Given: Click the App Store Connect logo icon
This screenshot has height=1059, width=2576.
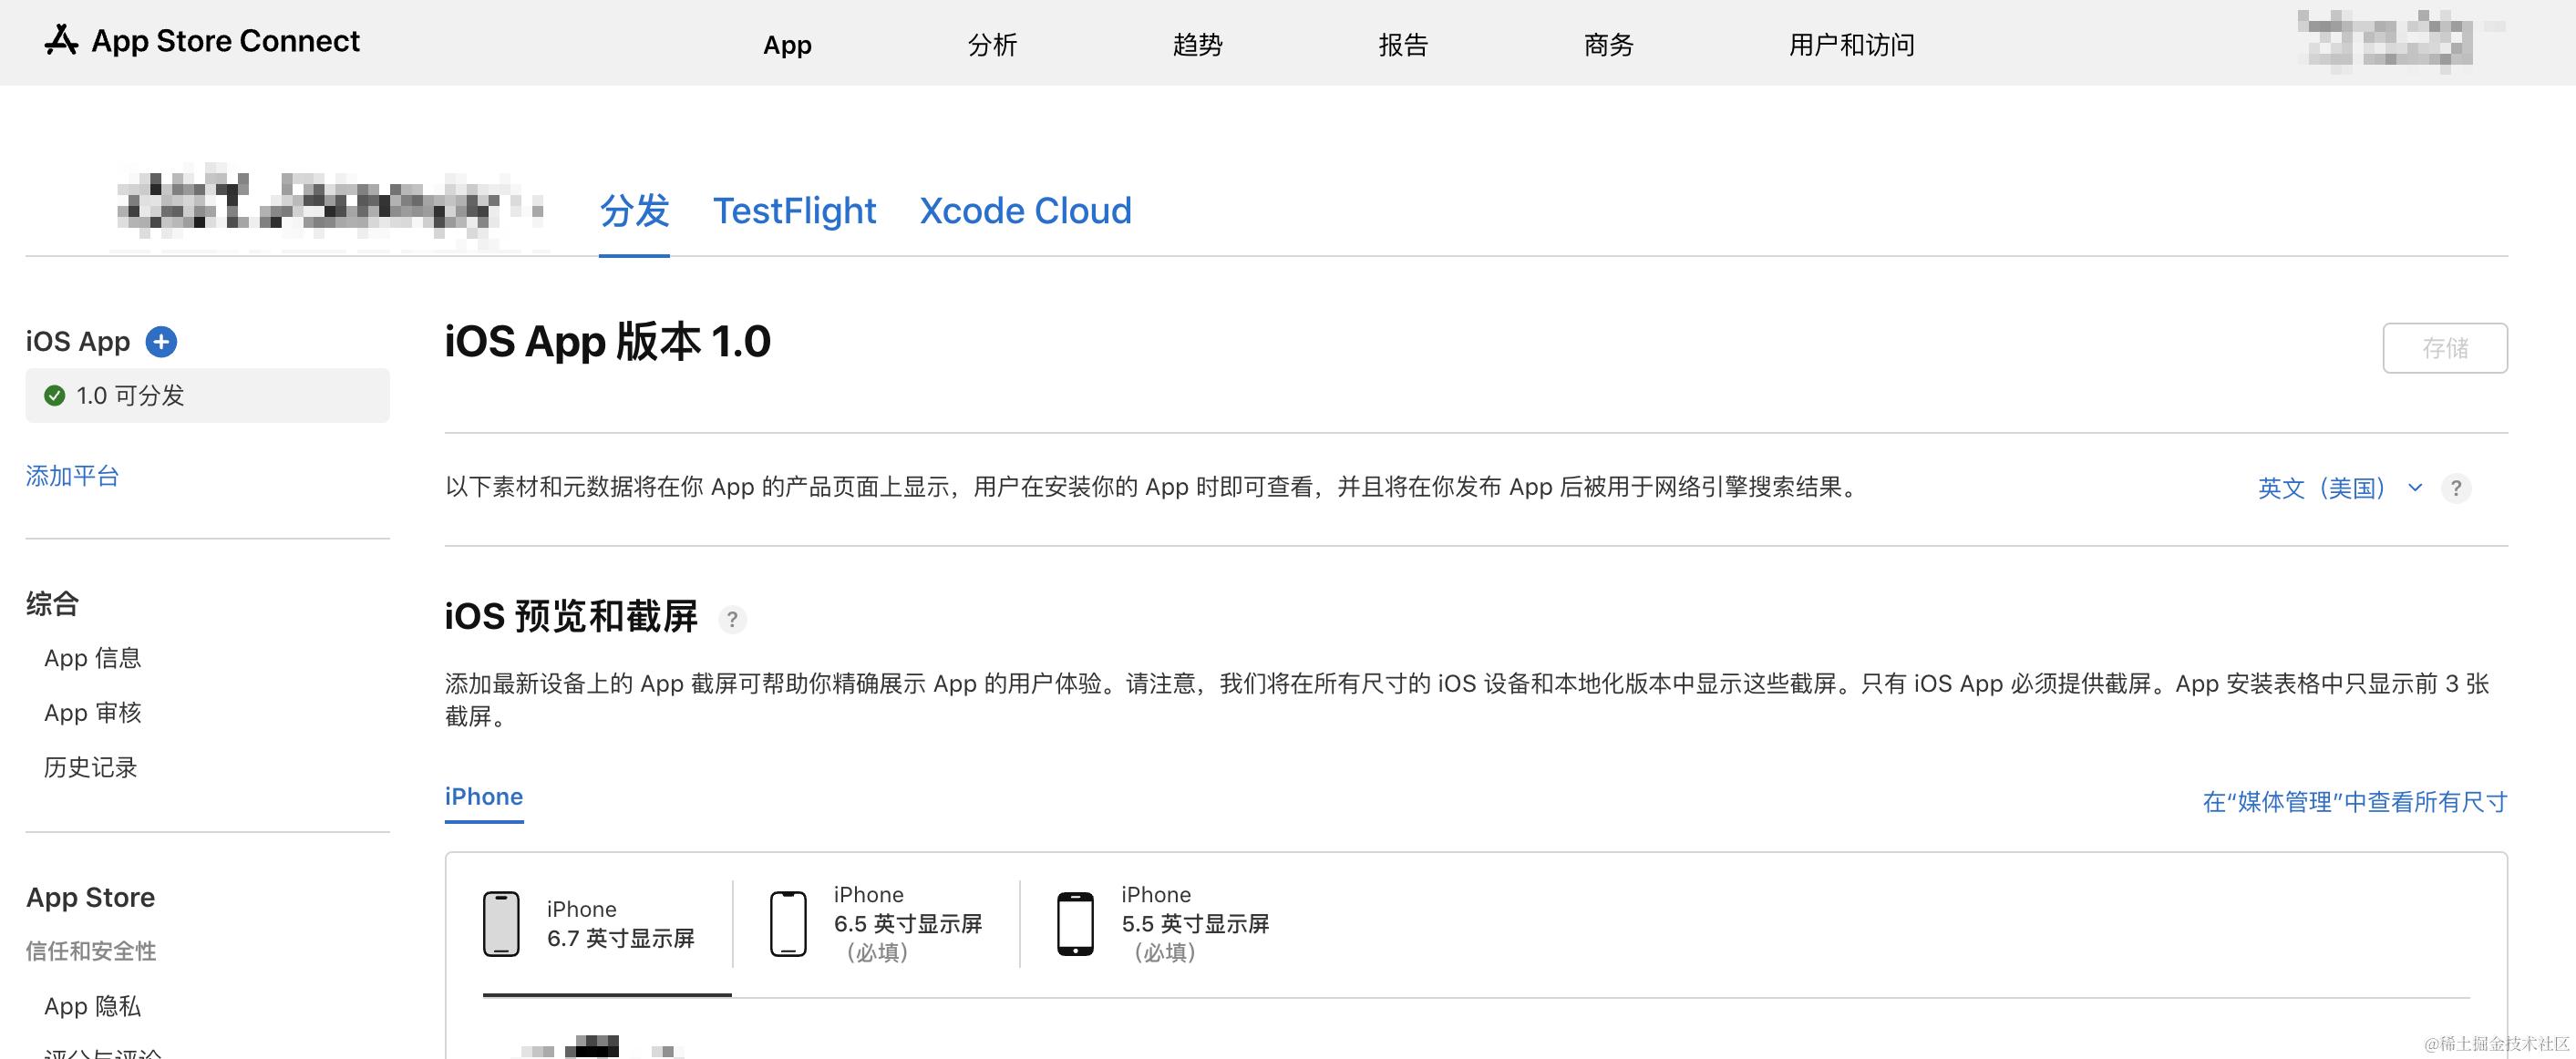Looking at the screenshot, I should point(61,41).
